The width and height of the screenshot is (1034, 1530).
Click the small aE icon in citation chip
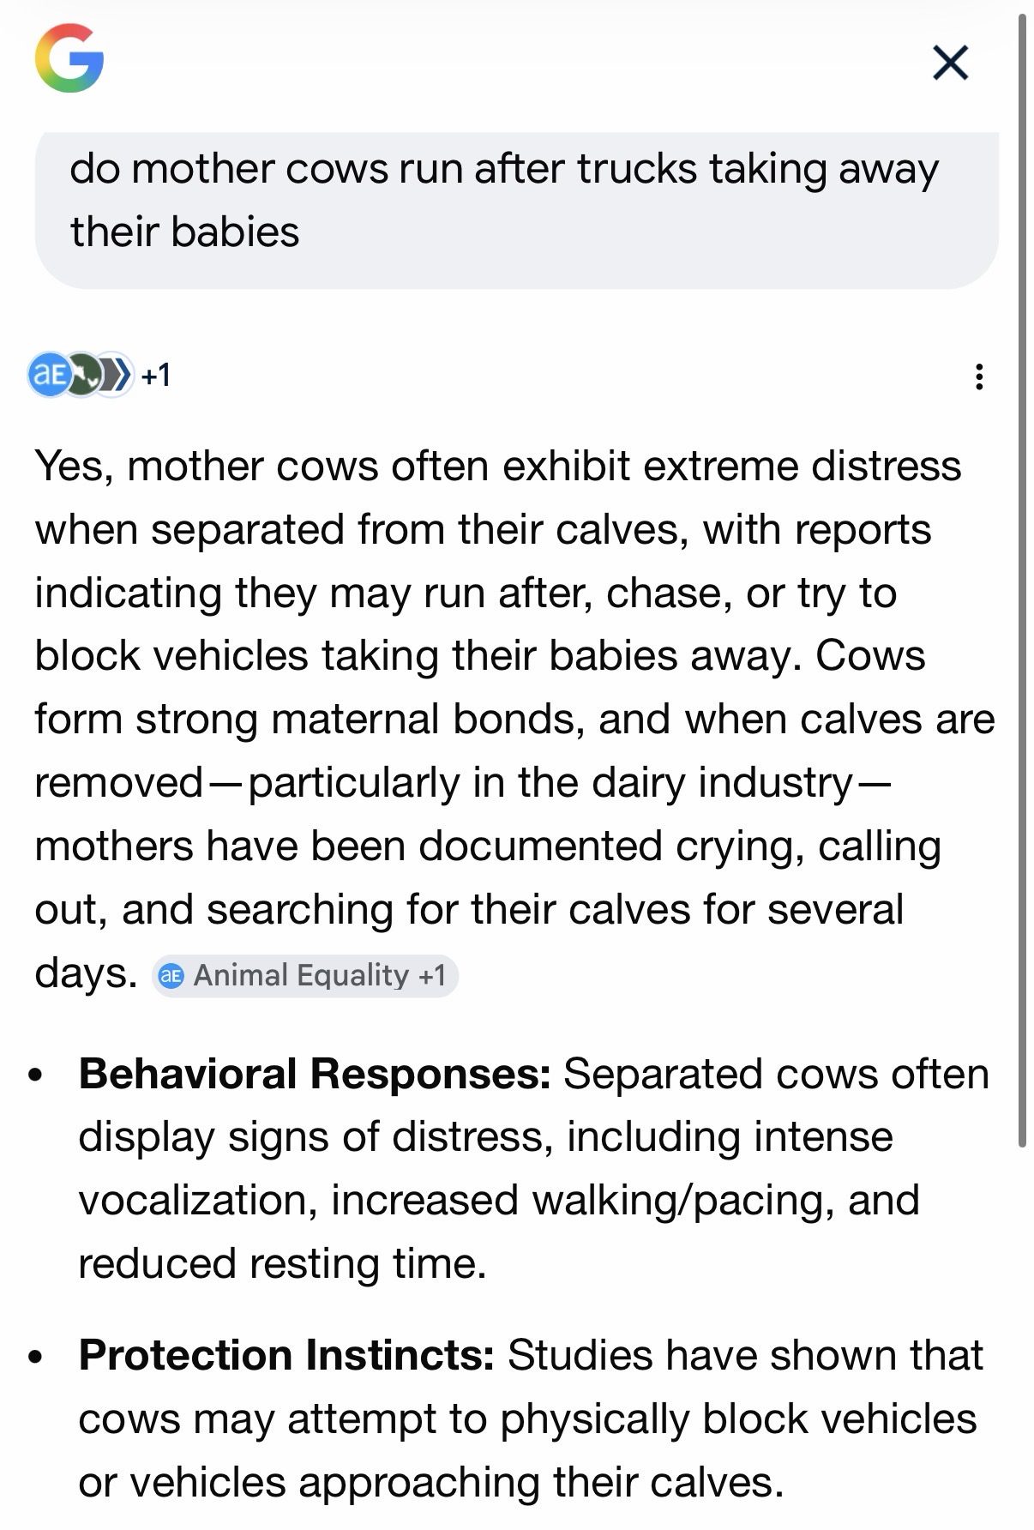pos(171,976)
